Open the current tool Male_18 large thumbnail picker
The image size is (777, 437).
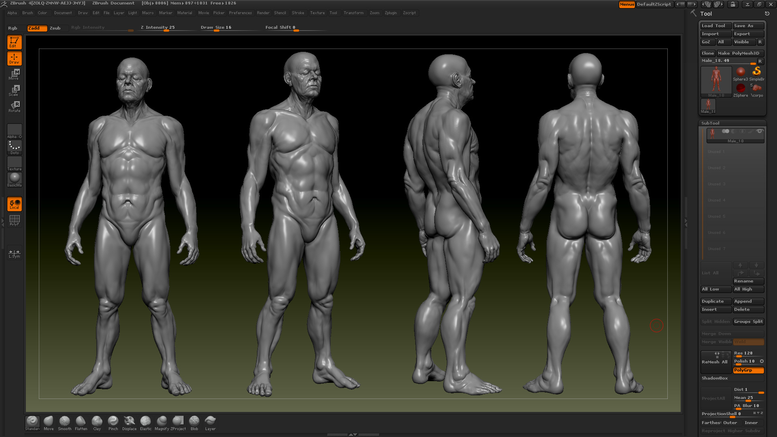coord(716,82)
